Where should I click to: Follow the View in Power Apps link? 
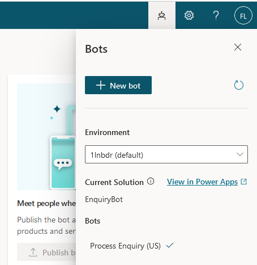[x=202, y=182]
